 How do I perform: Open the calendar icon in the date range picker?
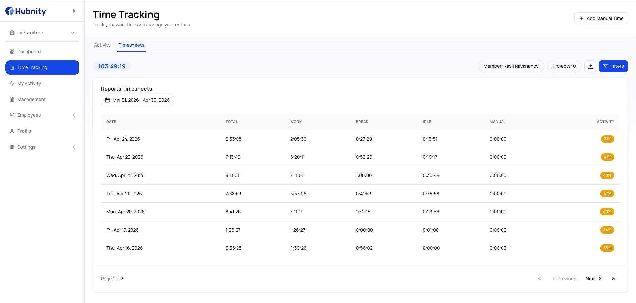(107, 100)
